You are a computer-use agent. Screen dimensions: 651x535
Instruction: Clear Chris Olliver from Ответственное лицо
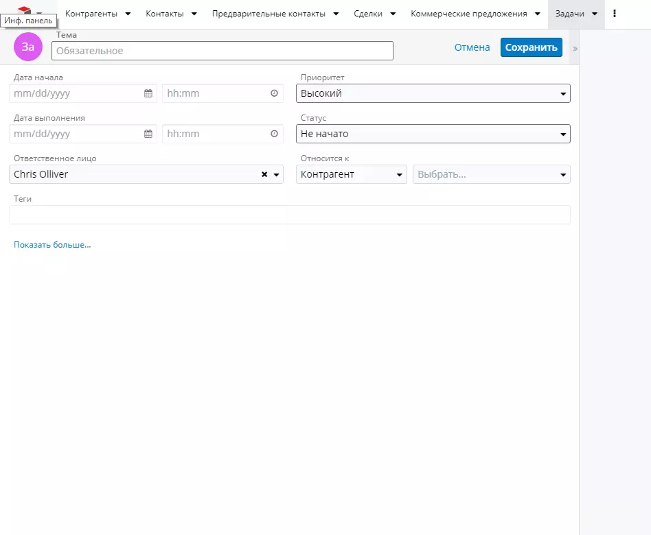264,175
